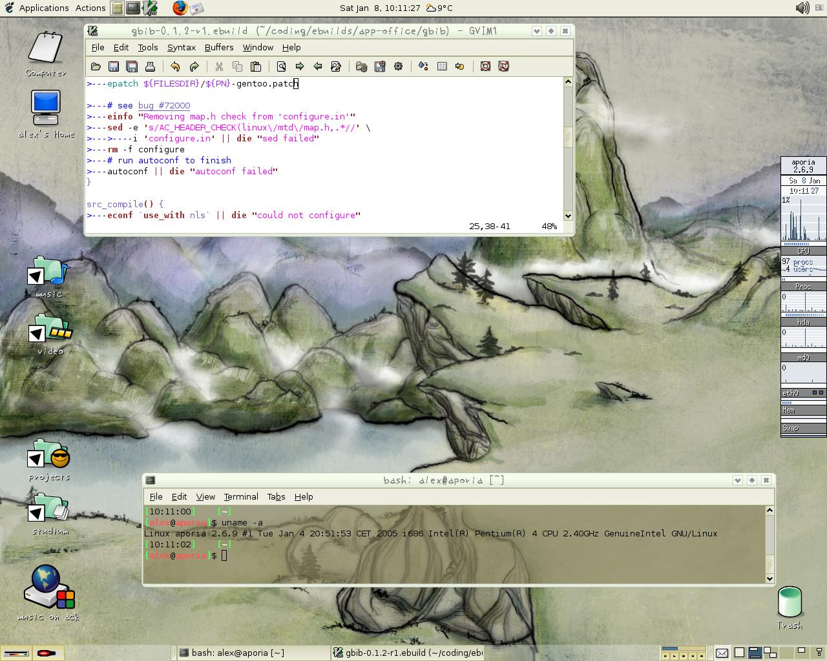
Task: Click the Print icon in GVim toolbar
Action: tap(150, 66)
